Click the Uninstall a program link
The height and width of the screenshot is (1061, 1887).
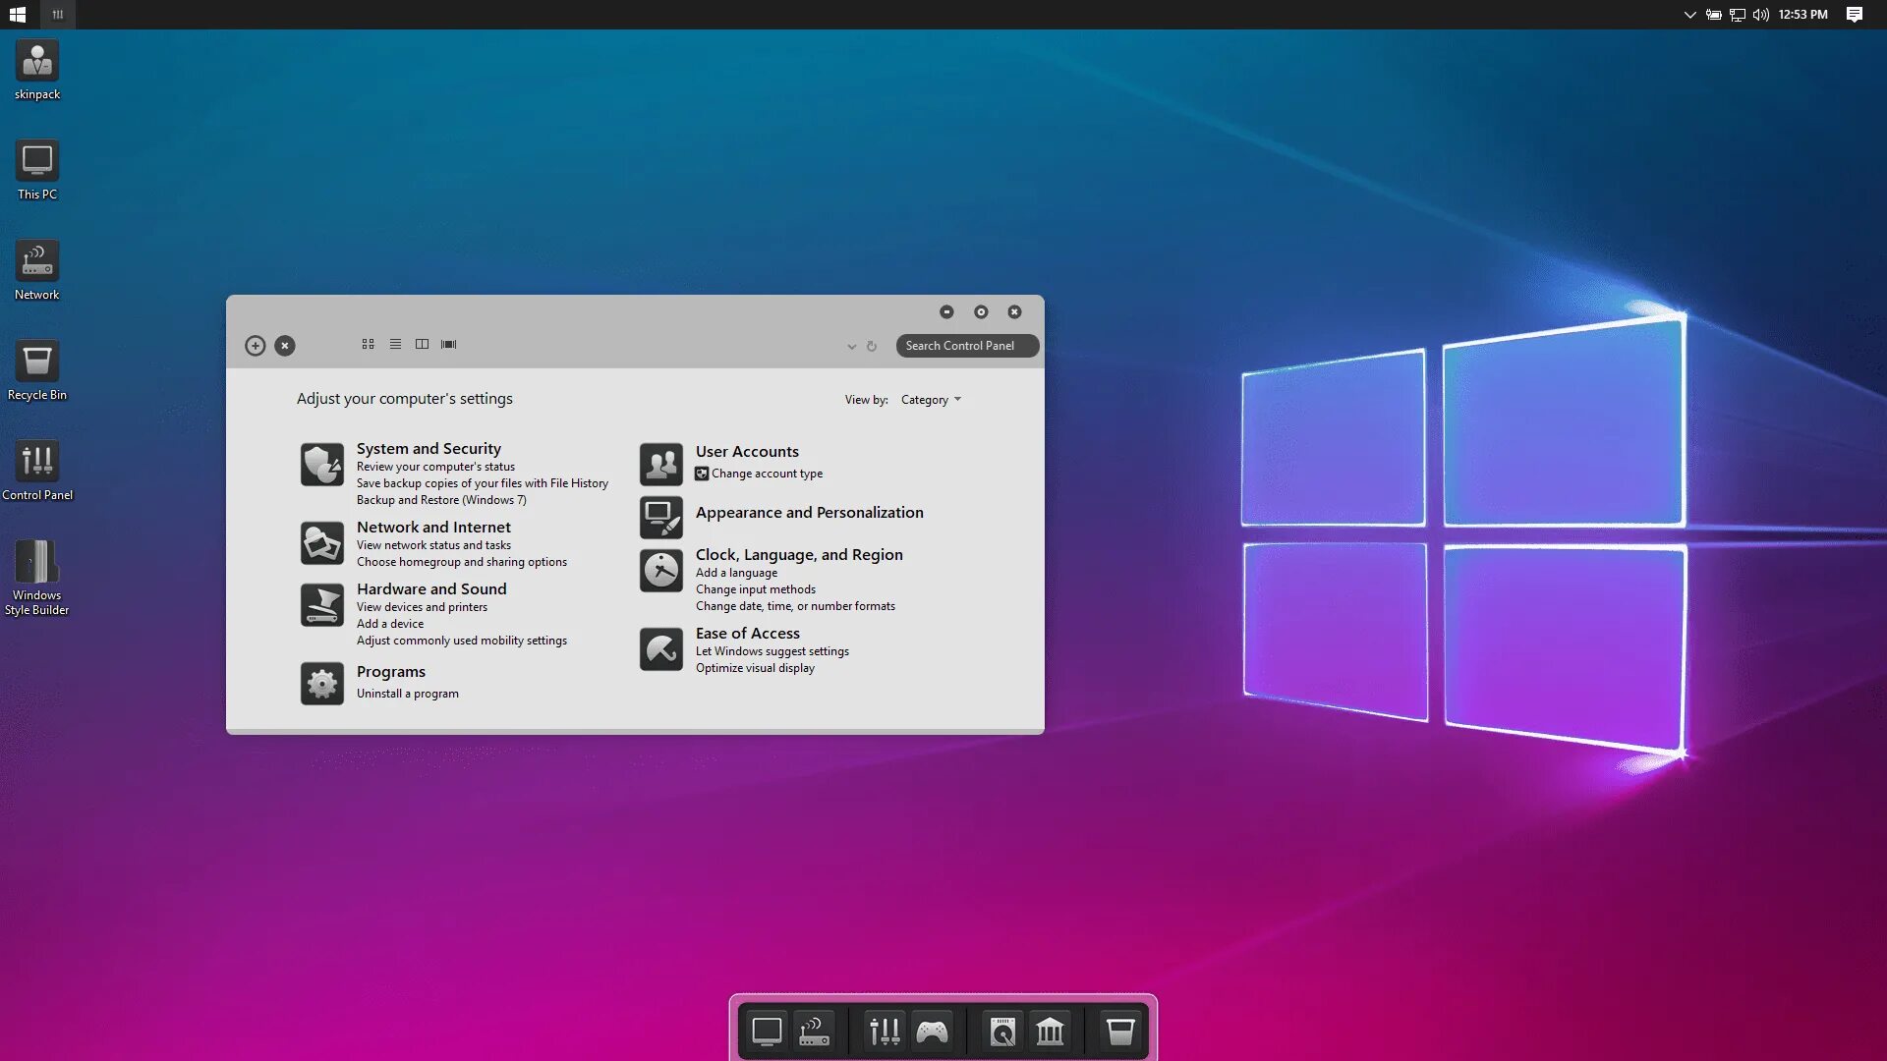pyautogui.click(x=407, y=694)
